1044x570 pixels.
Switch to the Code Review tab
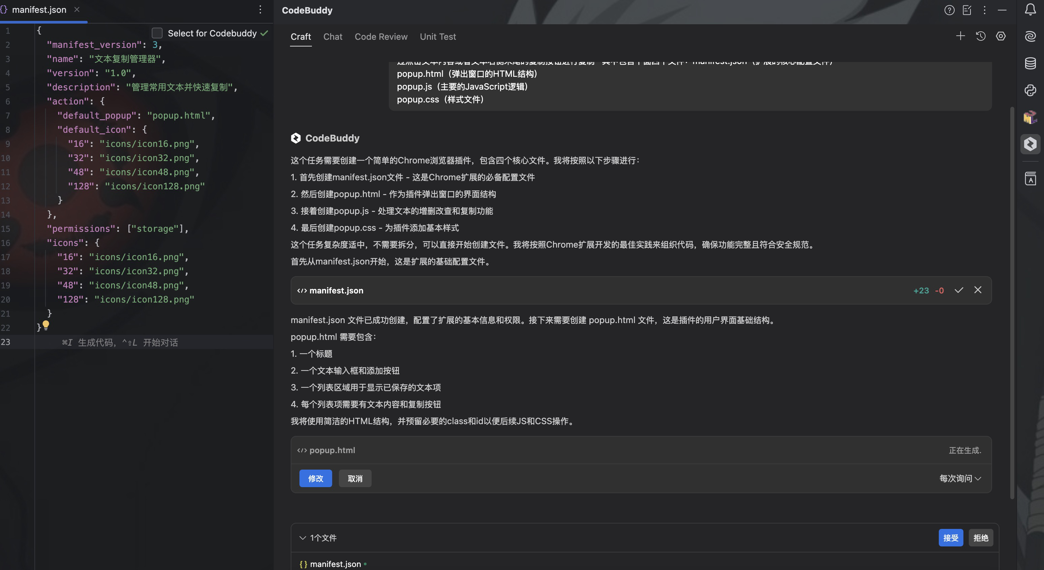[x=381, y=36]
